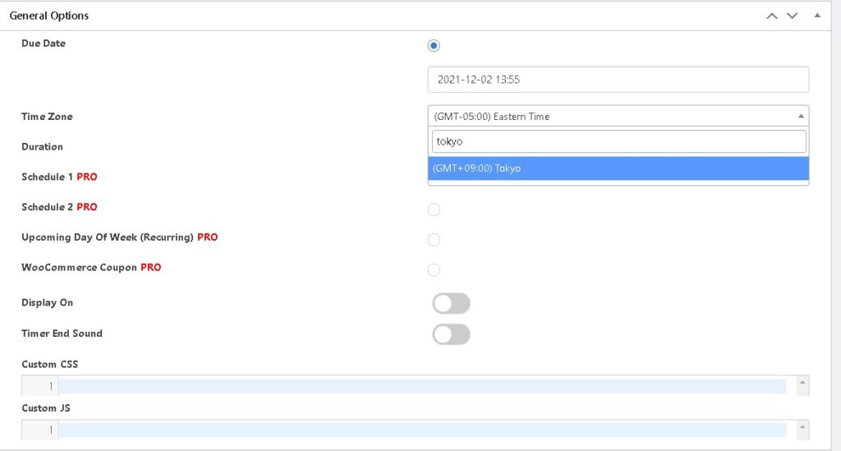
Task: Collapse the General Options panel
Action: coord(816,16)
